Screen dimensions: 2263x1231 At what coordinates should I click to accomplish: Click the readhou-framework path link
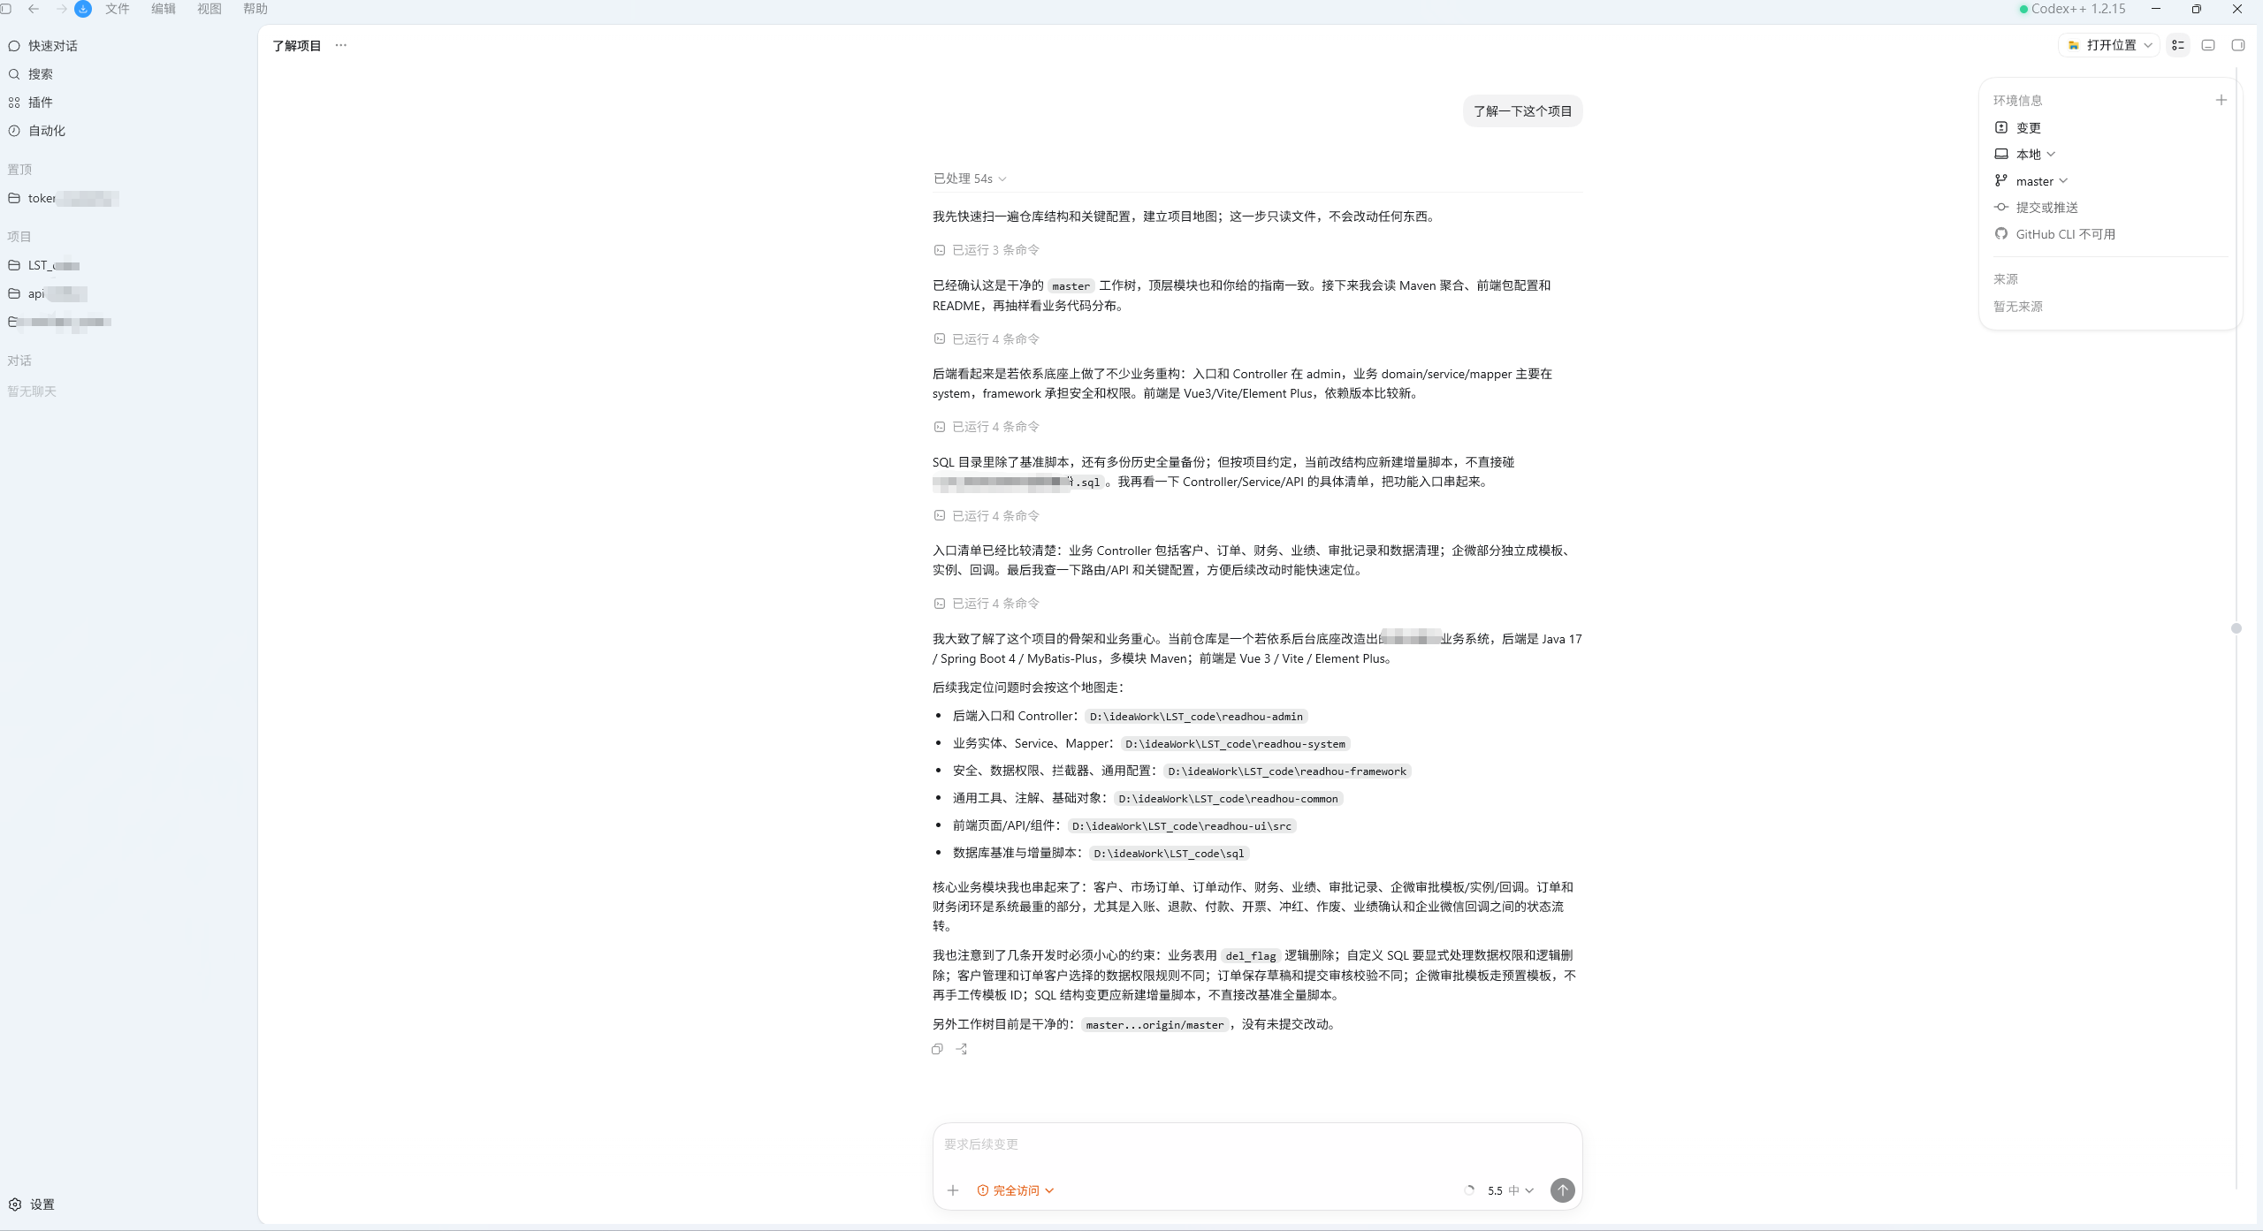click(1287, 771)
